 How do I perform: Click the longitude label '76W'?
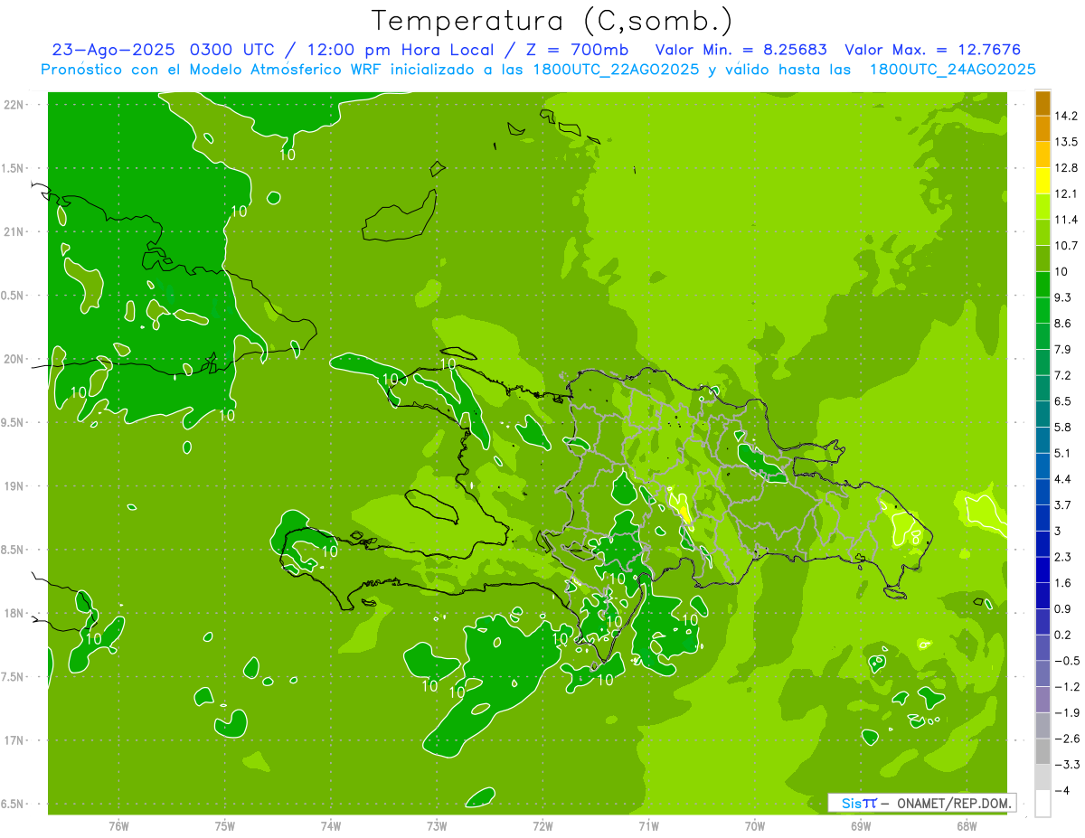point(118,826)
